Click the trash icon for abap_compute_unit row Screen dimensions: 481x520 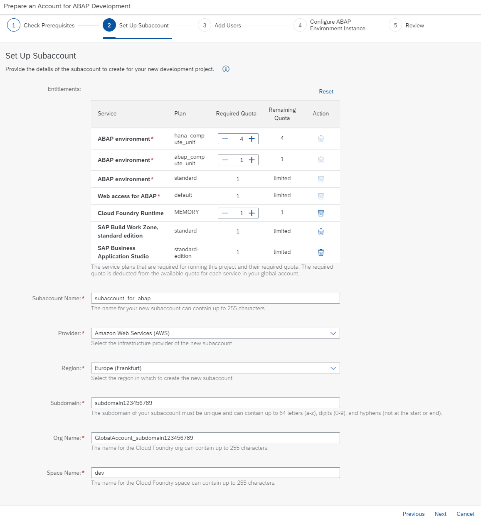pyautogui.click(x=321, y=160)
